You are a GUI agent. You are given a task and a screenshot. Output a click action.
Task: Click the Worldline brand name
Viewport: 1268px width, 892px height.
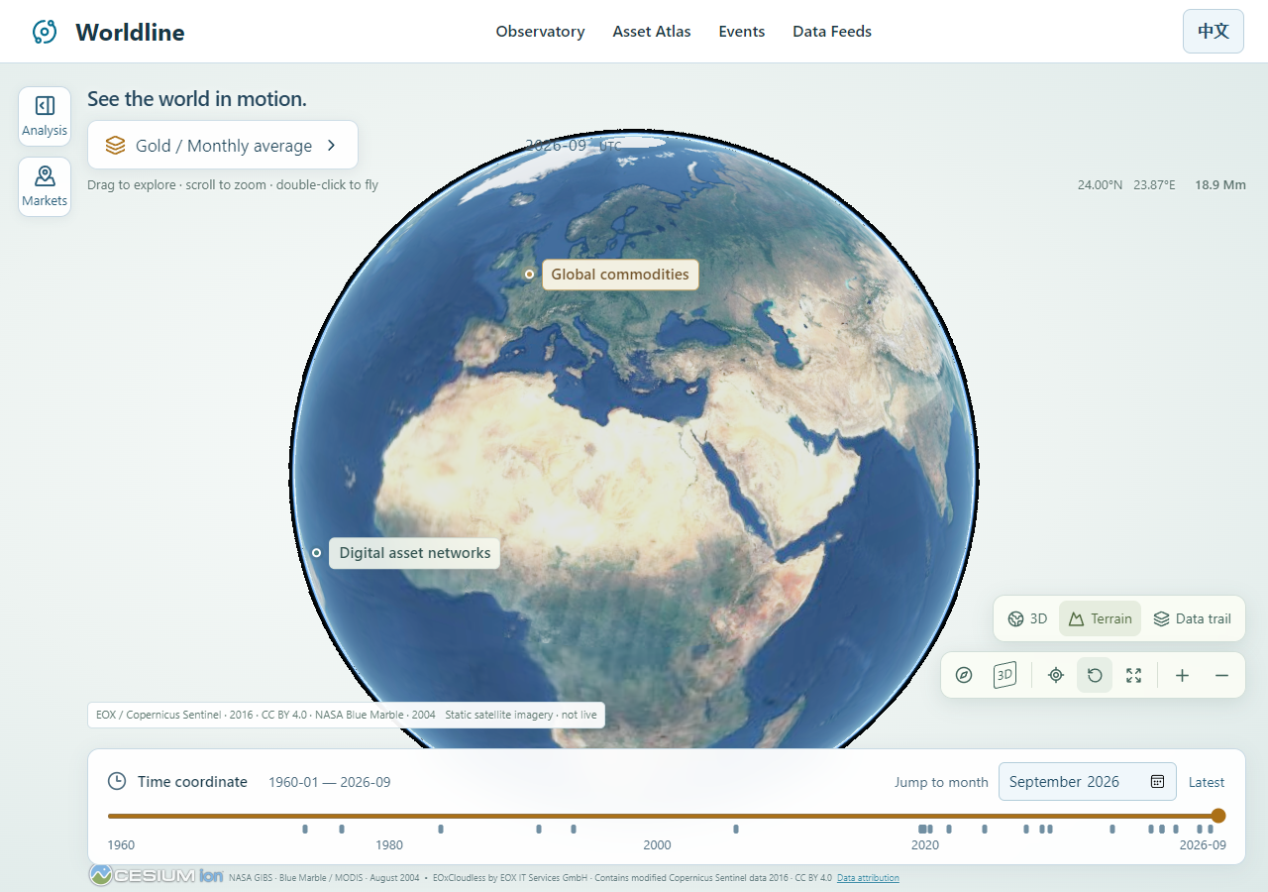[130, 32]
